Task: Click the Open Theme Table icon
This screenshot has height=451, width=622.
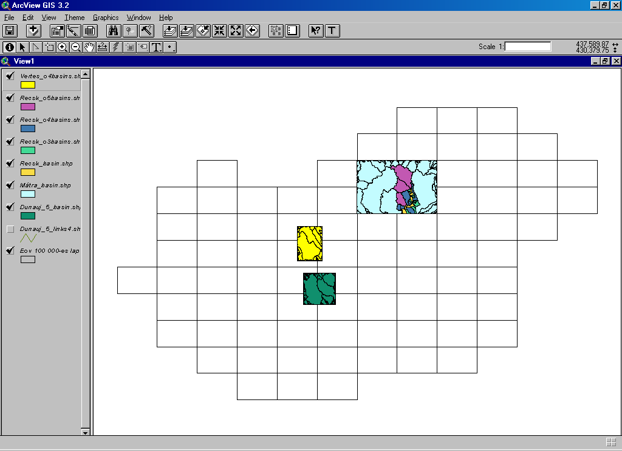Action: coord(90,31)
